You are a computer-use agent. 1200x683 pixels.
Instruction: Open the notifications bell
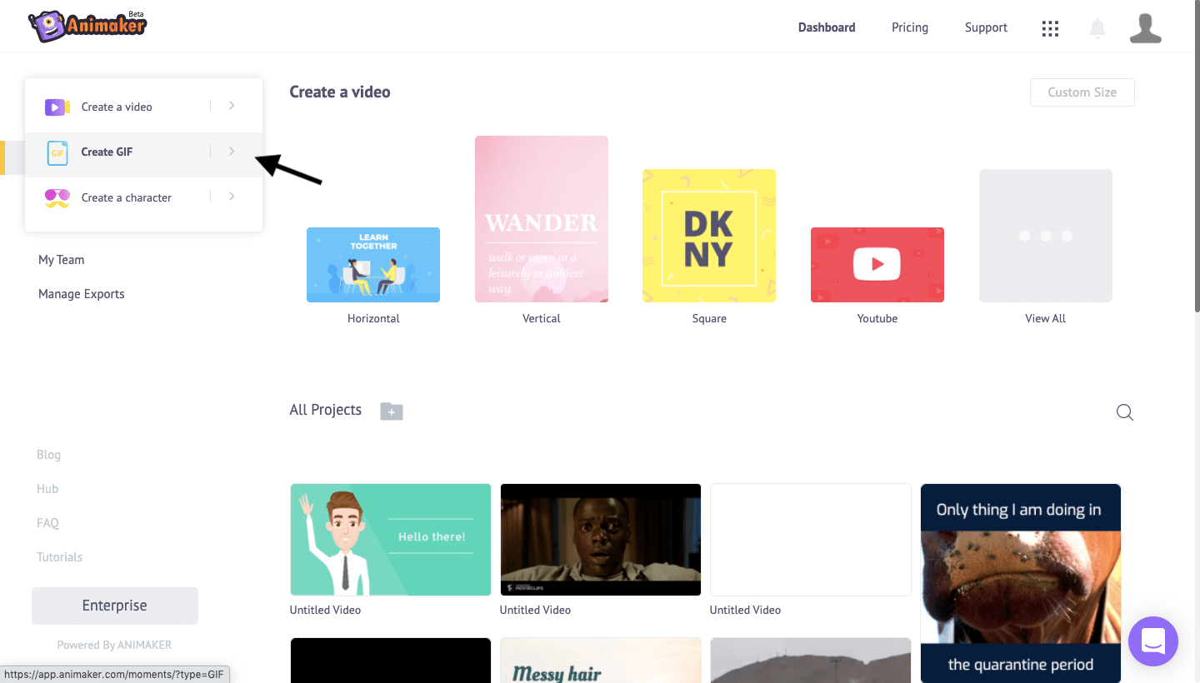(1097, 28)
